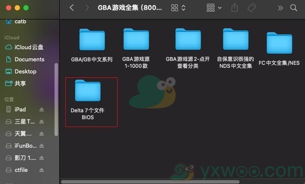The width and height of the screenshot is (305, 184).
Task: Switch to icon grid view
Action: 175,8
